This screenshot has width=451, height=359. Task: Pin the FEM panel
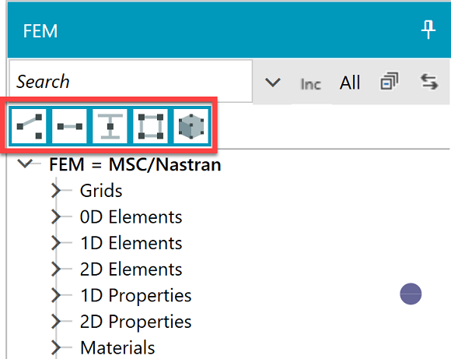428,30
